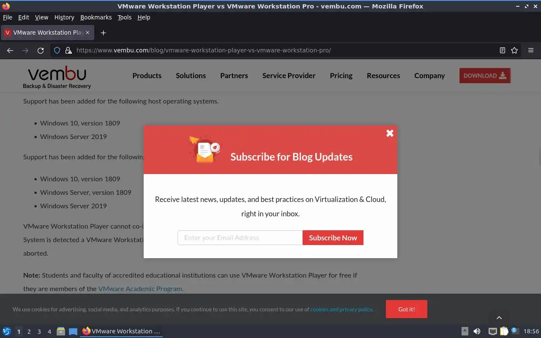Go back with the browser back arrow

(10, 50)
